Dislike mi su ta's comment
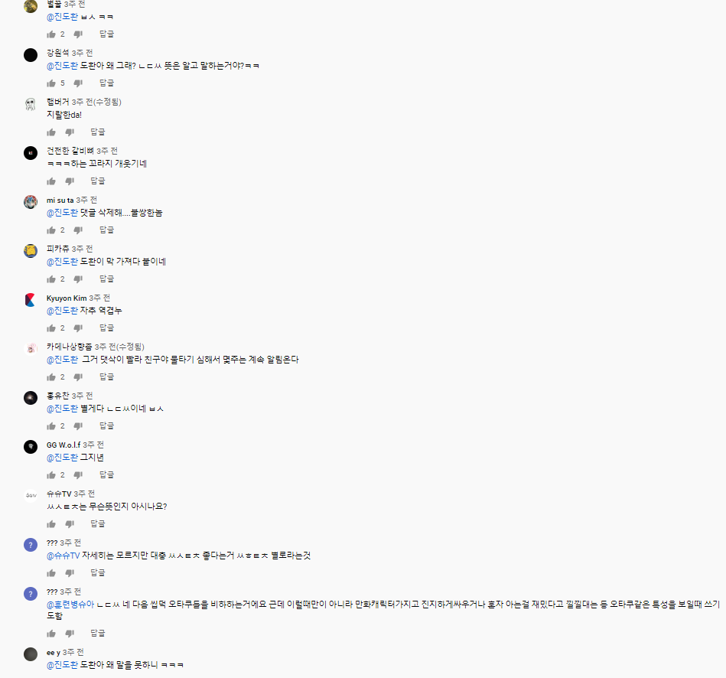726x678 pixels. 78,230
